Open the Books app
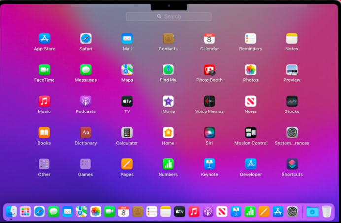The image size is (341, 223). (x=44, y=133)
